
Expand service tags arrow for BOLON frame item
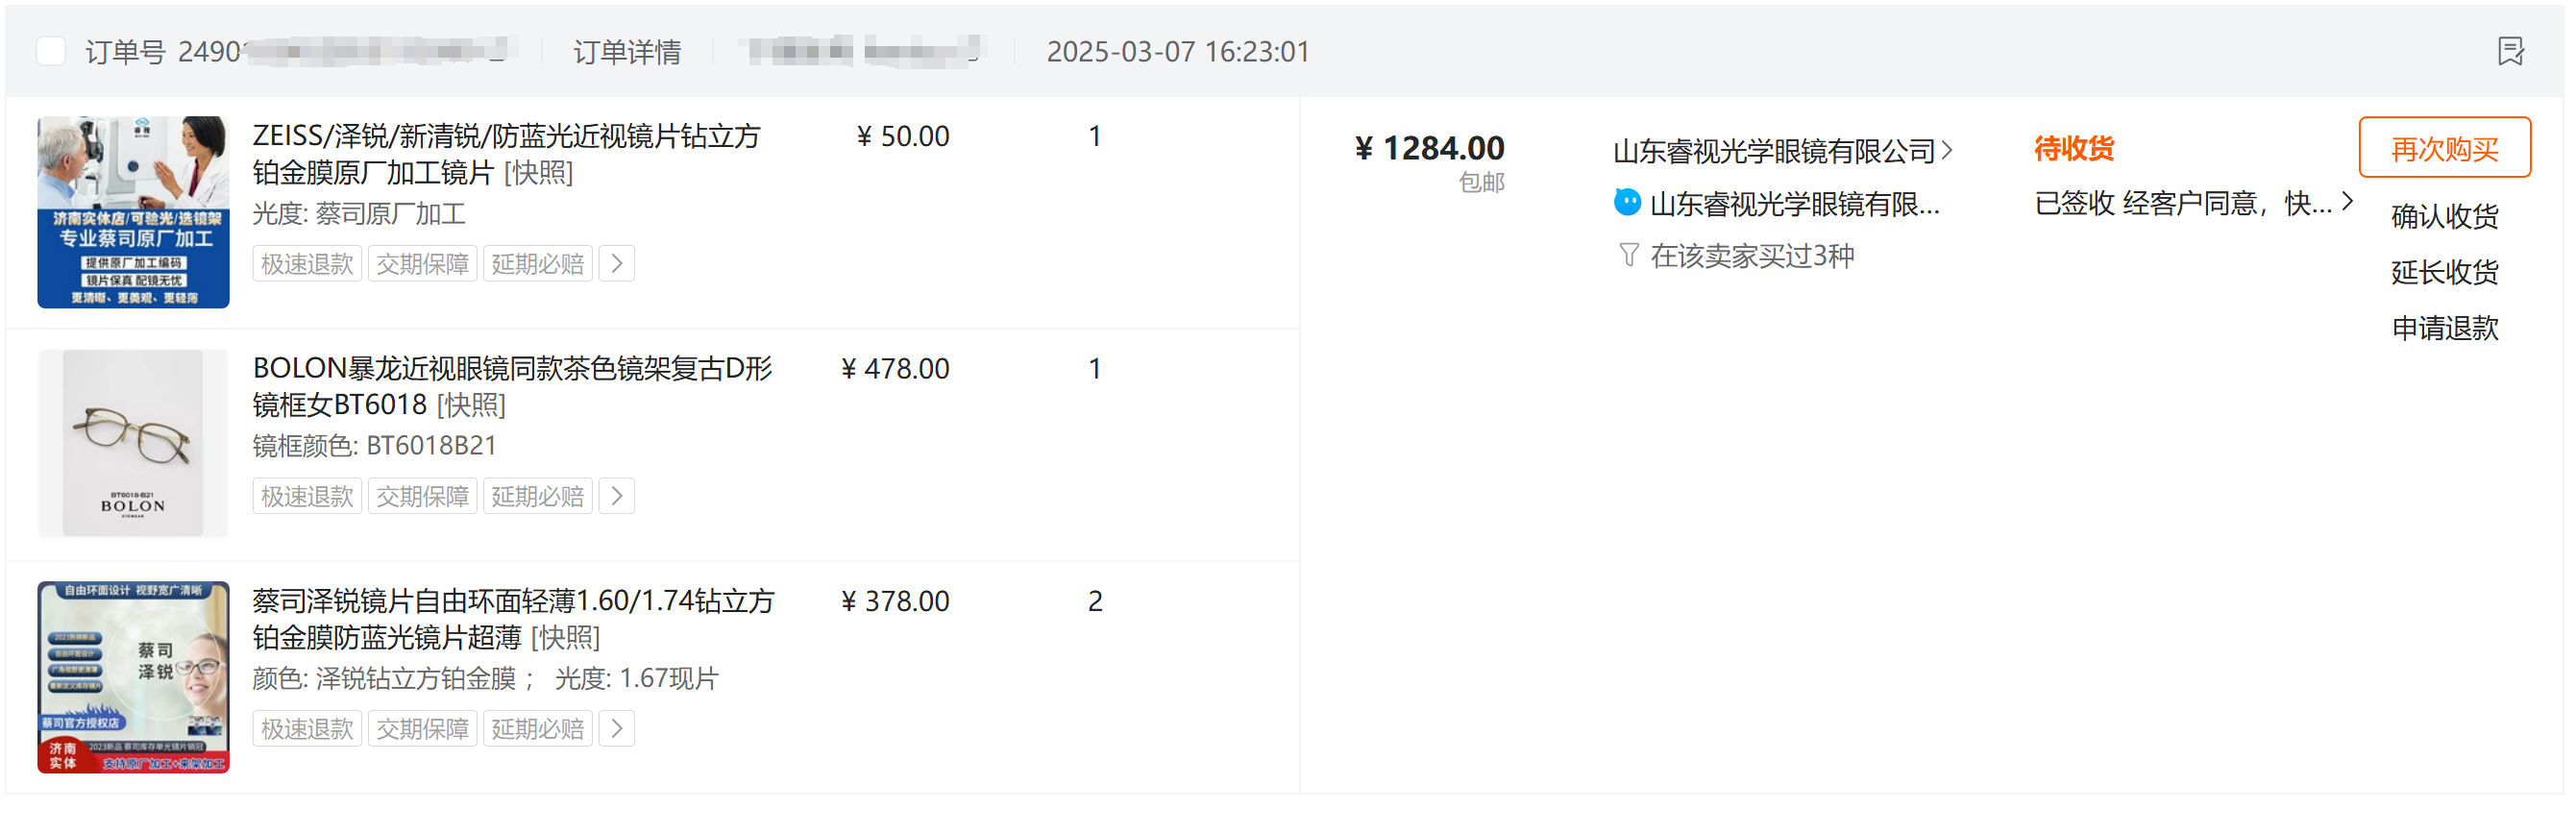point(616,497)
